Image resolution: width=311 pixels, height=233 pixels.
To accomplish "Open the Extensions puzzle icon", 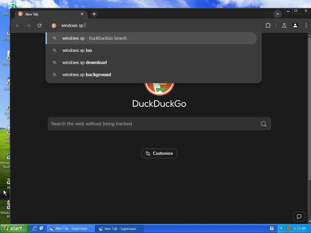I will pyautogui.click(x=268, y=25).
